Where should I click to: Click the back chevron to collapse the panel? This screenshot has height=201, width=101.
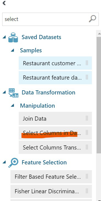point(4,3)
